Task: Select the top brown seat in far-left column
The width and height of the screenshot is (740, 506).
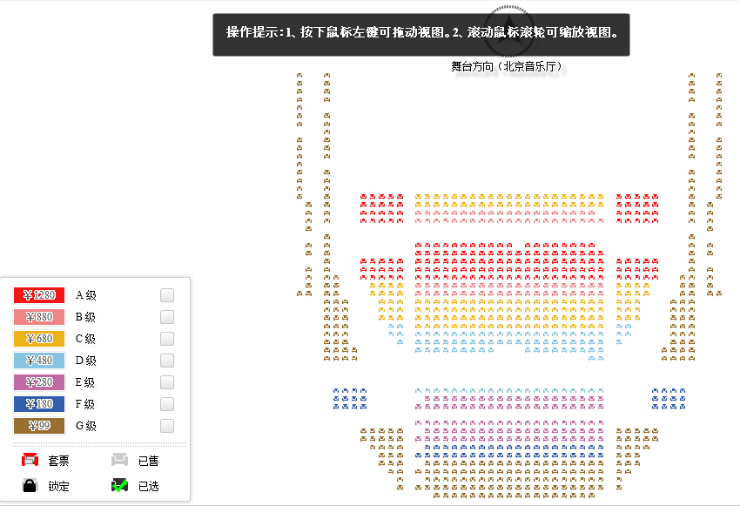Action: click(299, 76)
